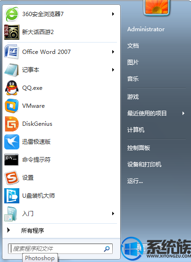Expand 入门 submenu arrow
The image size is (191, 262).
pos(113,214)
